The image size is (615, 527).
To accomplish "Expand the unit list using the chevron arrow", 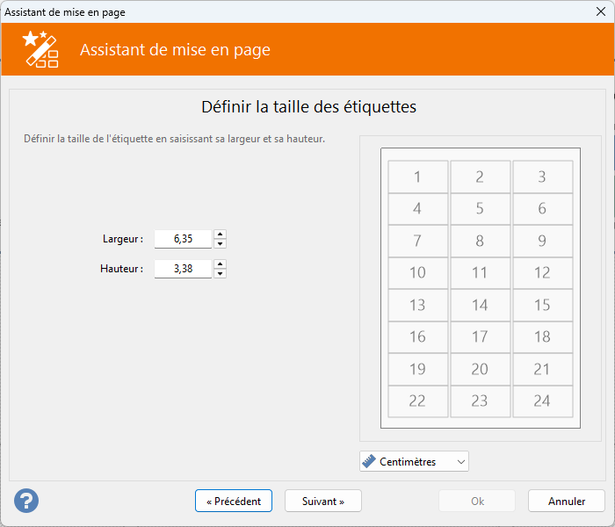I will tap(461, 461).
